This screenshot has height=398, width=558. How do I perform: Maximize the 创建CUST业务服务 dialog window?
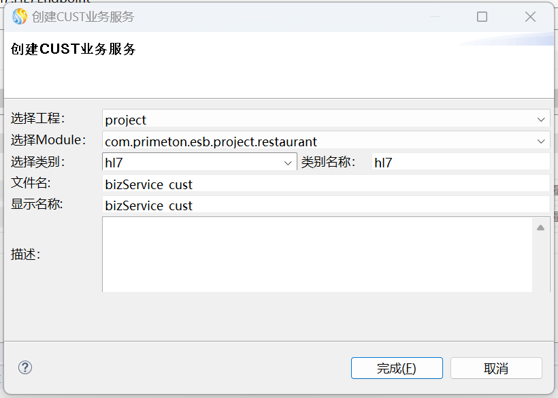[482, 17]
